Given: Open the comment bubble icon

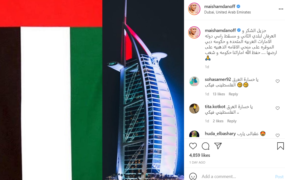Looking at the screenshot, I should click(205, 146).
